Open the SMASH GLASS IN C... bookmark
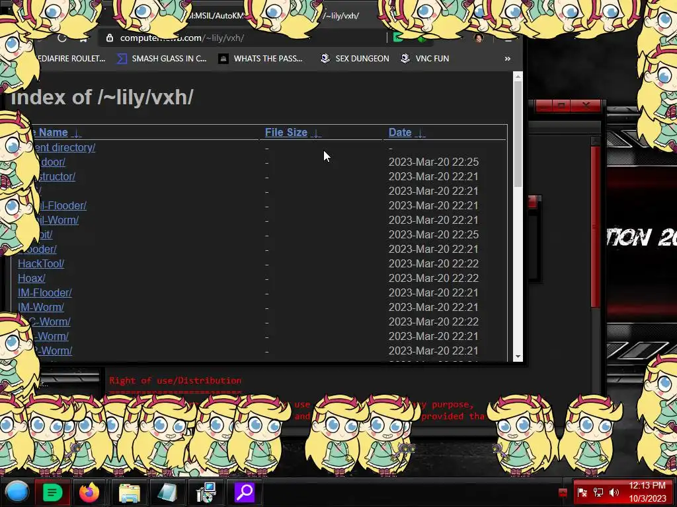Viewport: 677px width, 507px height. (161, 59)
